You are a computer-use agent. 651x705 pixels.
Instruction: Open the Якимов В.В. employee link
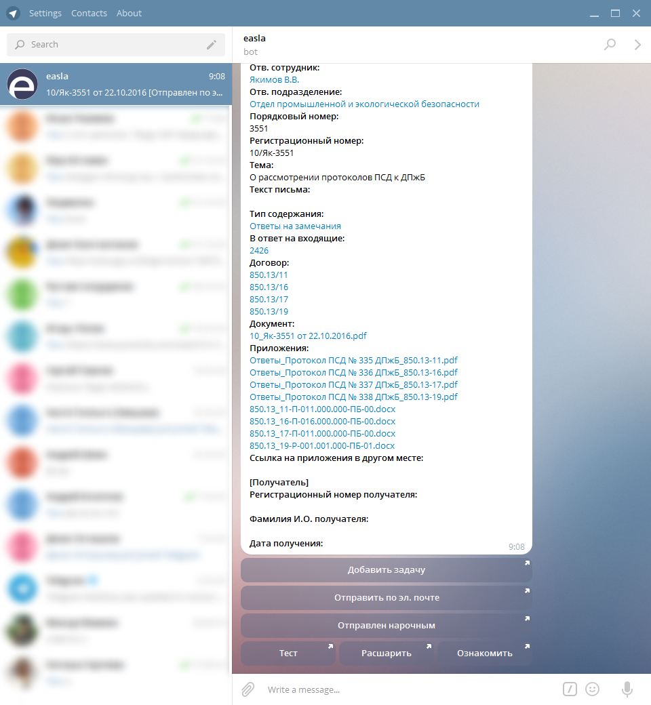[x=274, y=79]
